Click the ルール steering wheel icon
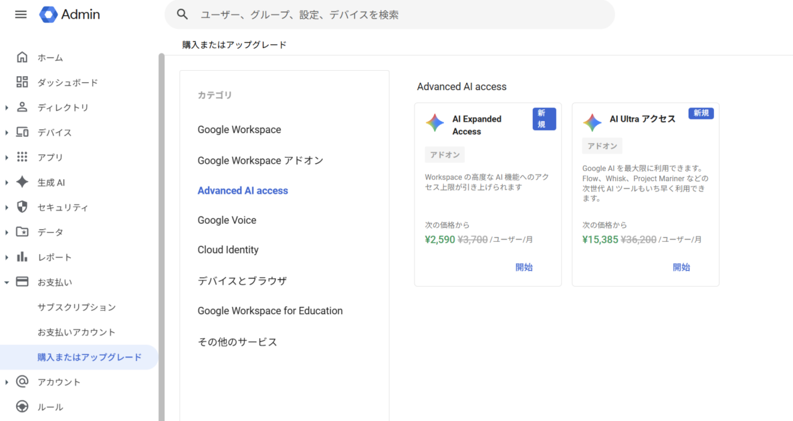793x421 pixels. click(22, 406)
